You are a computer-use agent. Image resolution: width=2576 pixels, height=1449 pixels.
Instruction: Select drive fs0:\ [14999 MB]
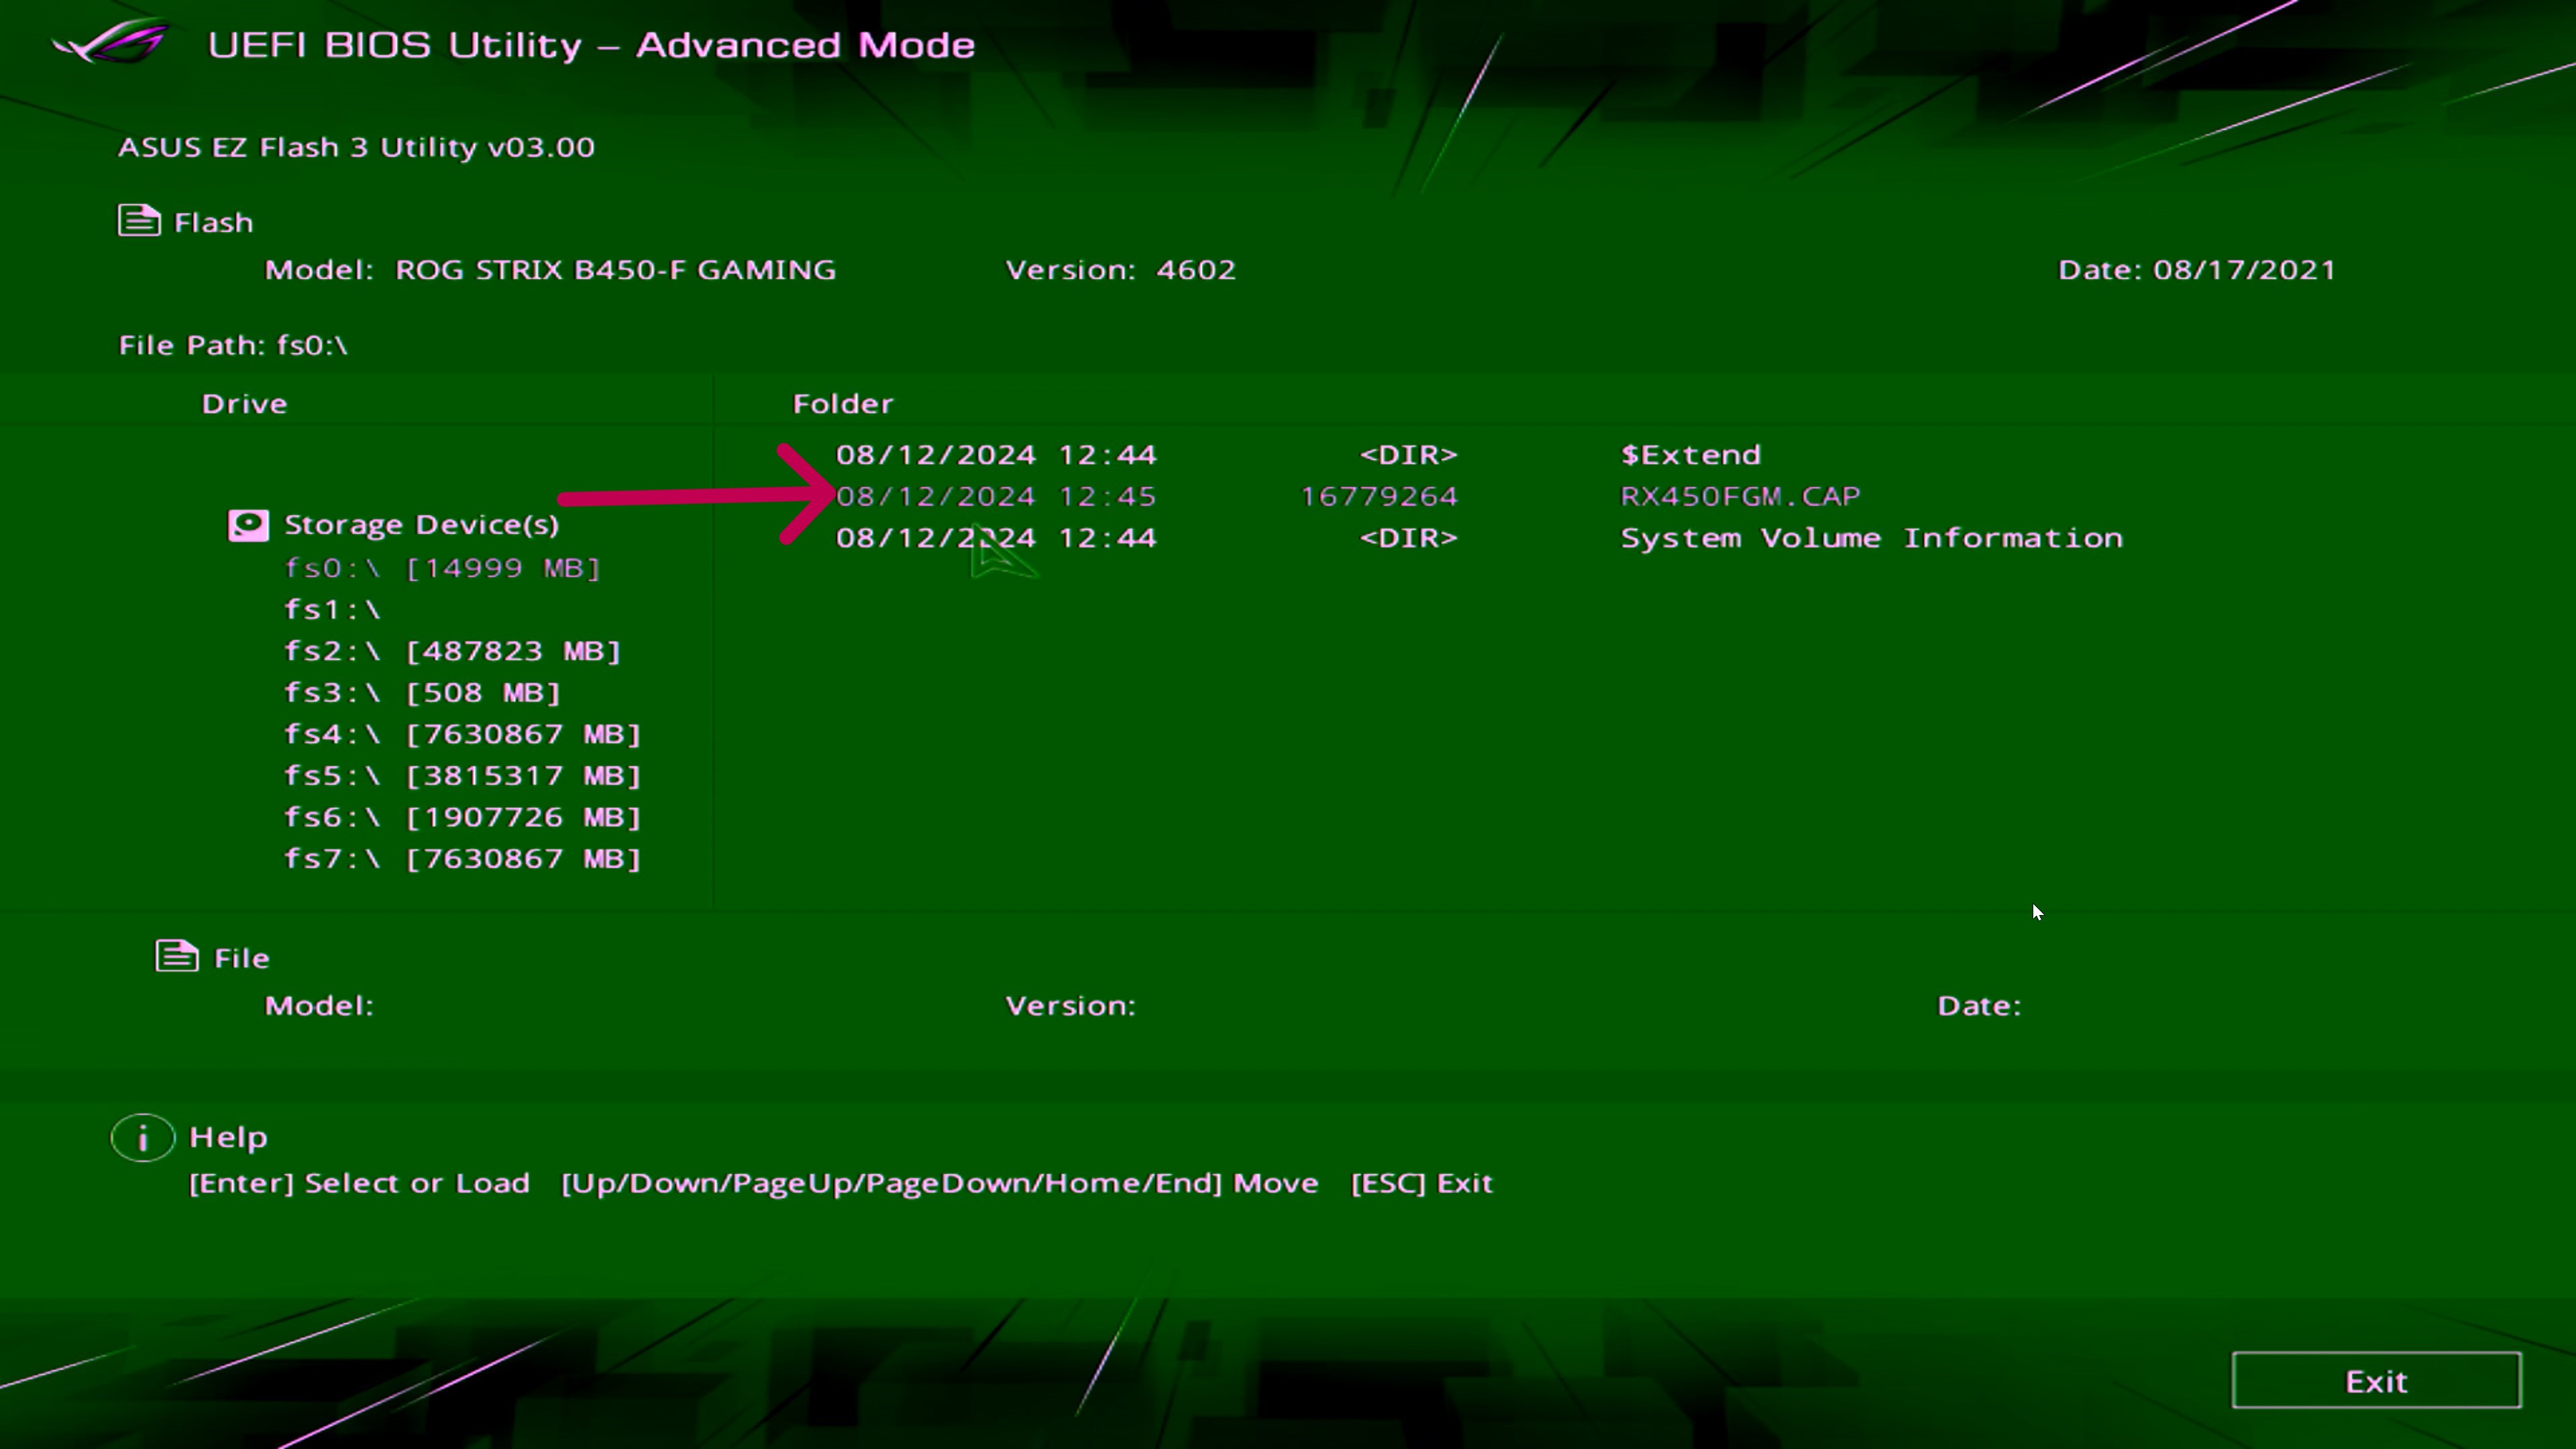(x=442, y=568)
